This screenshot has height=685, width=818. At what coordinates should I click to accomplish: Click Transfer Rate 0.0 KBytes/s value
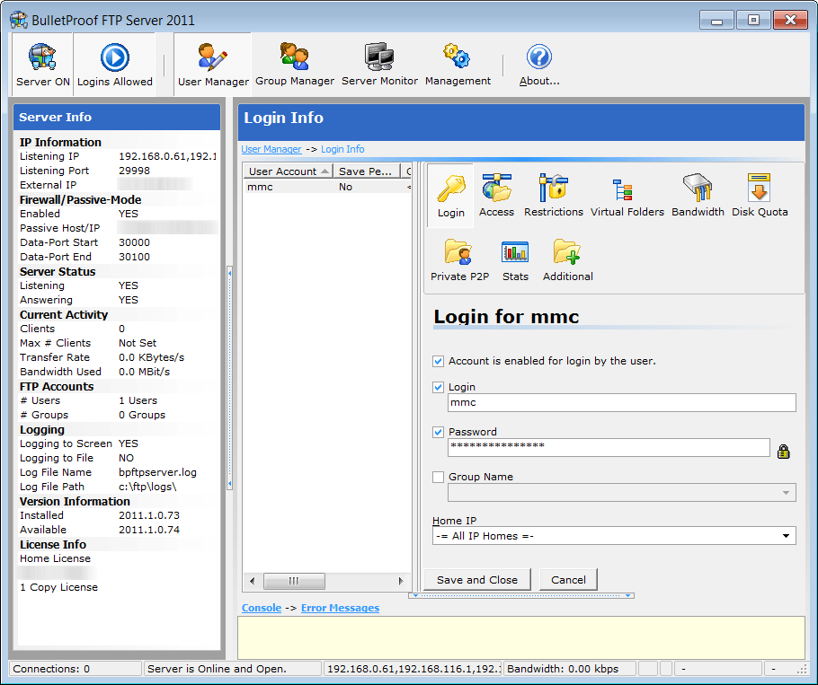tap(151, 357)
